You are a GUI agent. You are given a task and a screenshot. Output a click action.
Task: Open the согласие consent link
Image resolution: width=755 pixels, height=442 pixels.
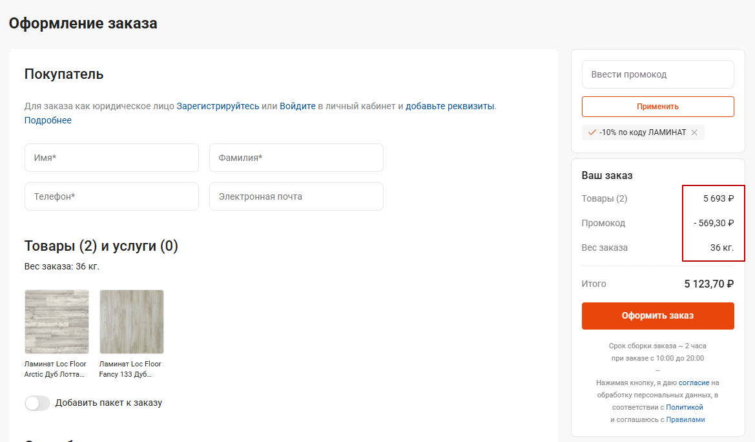[694, 383]
